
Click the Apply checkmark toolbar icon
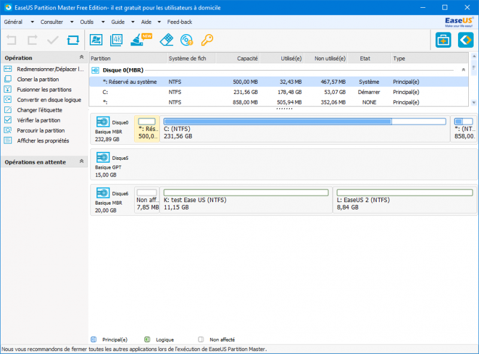53,40
